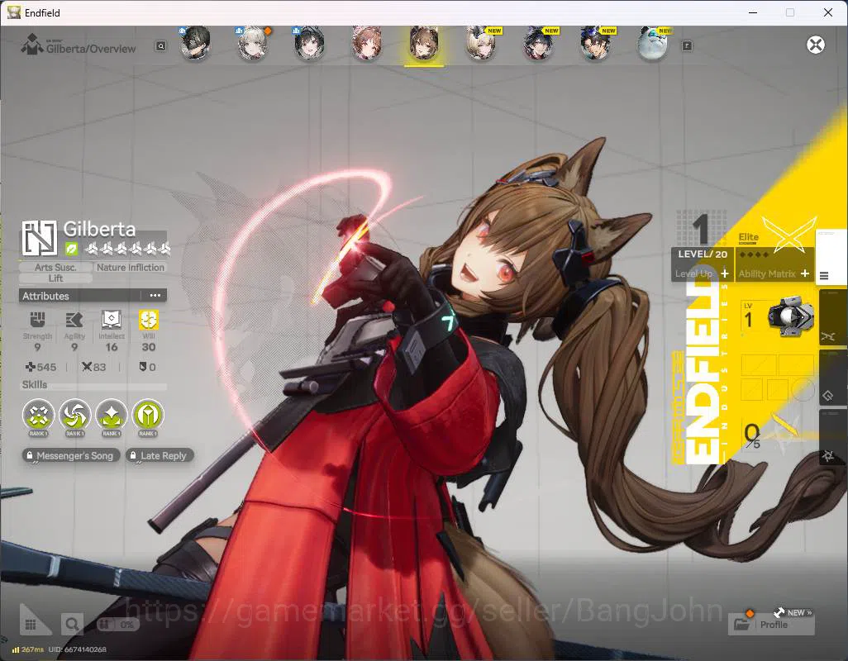Click the Arts Susc. tag
848x661 pixels.
pos(55,267)
